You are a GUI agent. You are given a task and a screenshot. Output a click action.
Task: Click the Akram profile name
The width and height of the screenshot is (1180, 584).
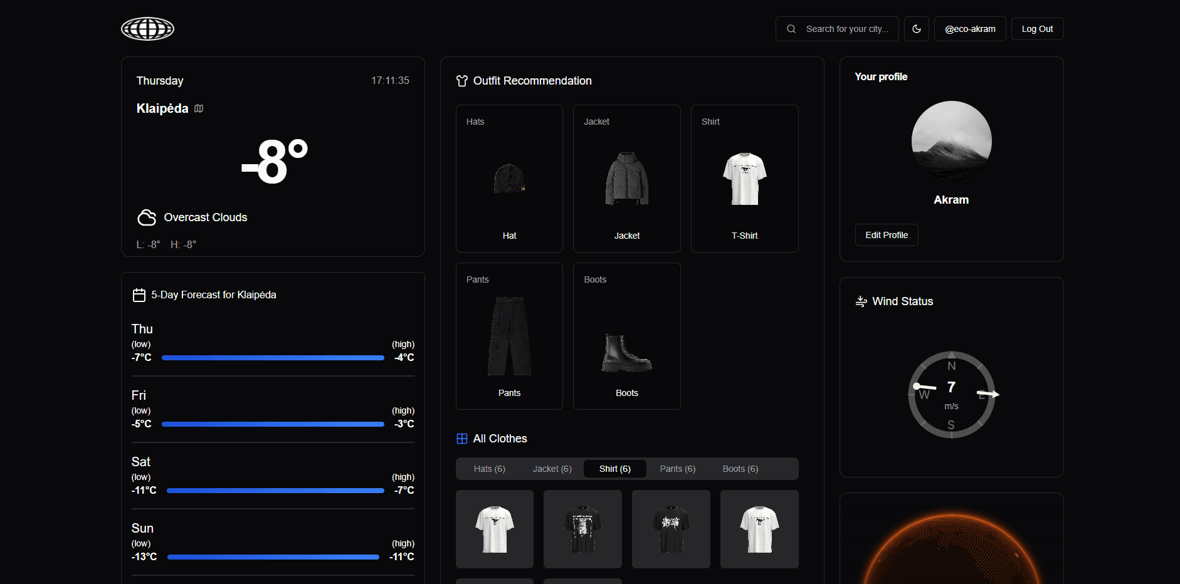951,200
